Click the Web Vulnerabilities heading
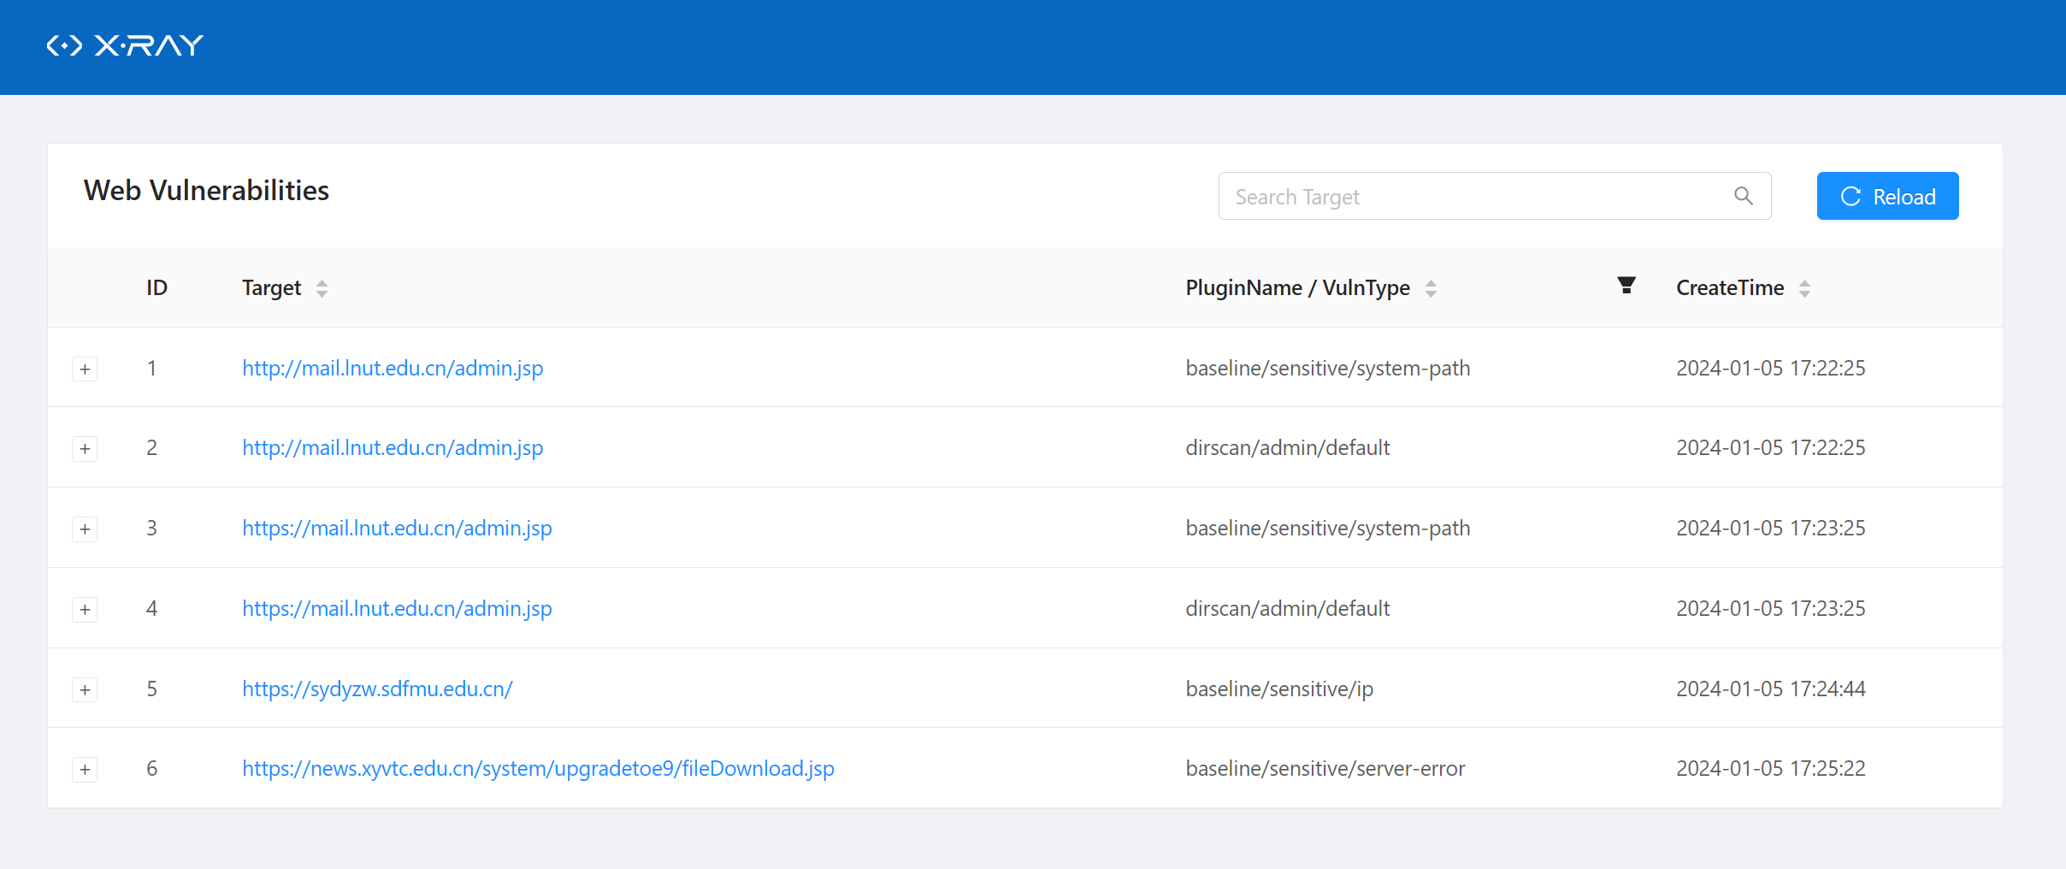The image size is (2066, 869). coord(206,191)
